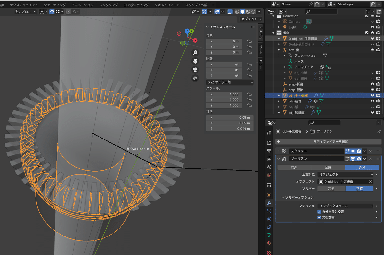Switch perspective/orthographic grid icon
This screenshot has width=384, height=255.
click(x=195, y=78)
